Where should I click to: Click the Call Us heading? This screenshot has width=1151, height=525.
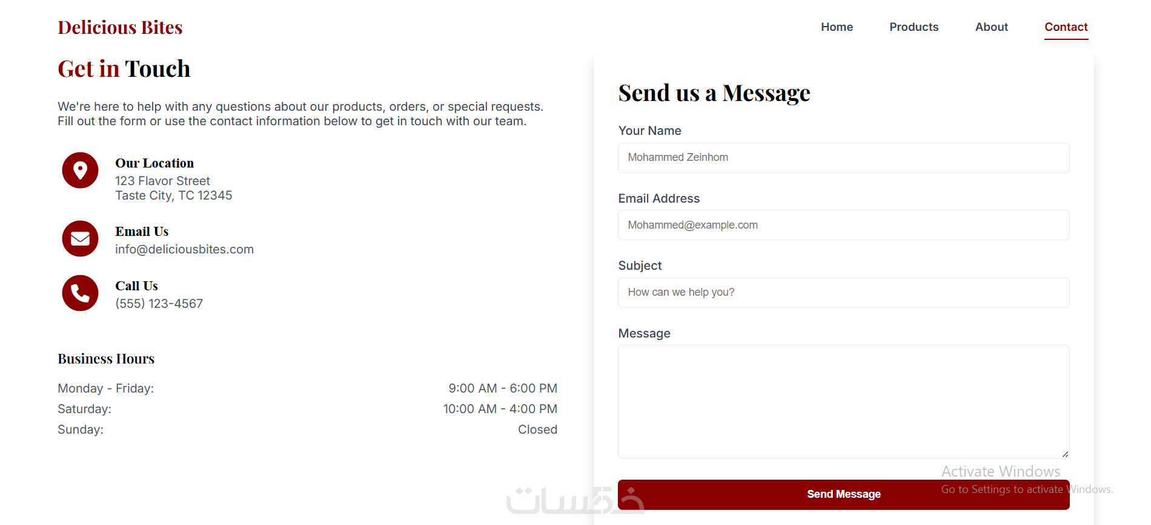click(136, 286)
